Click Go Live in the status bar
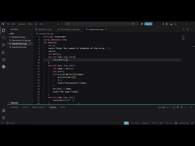Image resolution: width=195 pixels, height=146 pixels. pyautogui.click(x=184, y=123)
